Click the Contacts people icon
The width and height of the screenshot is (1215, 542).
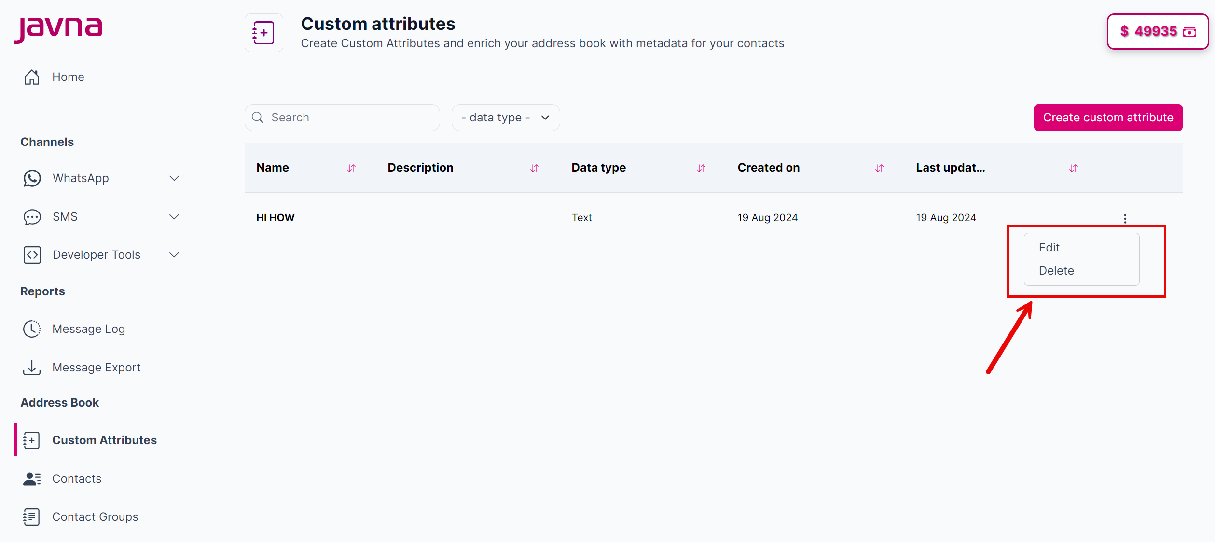click(x=31, y=478)
